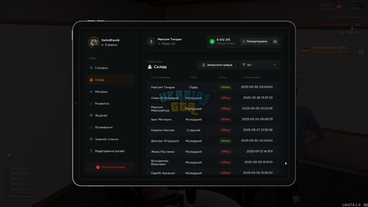
Task: Click the Розпустити клан button
Action: click(110, 167)
